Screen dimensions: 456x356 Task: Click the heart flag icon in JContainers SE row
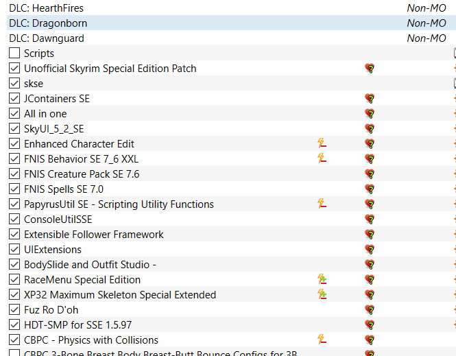coord(370,99)
